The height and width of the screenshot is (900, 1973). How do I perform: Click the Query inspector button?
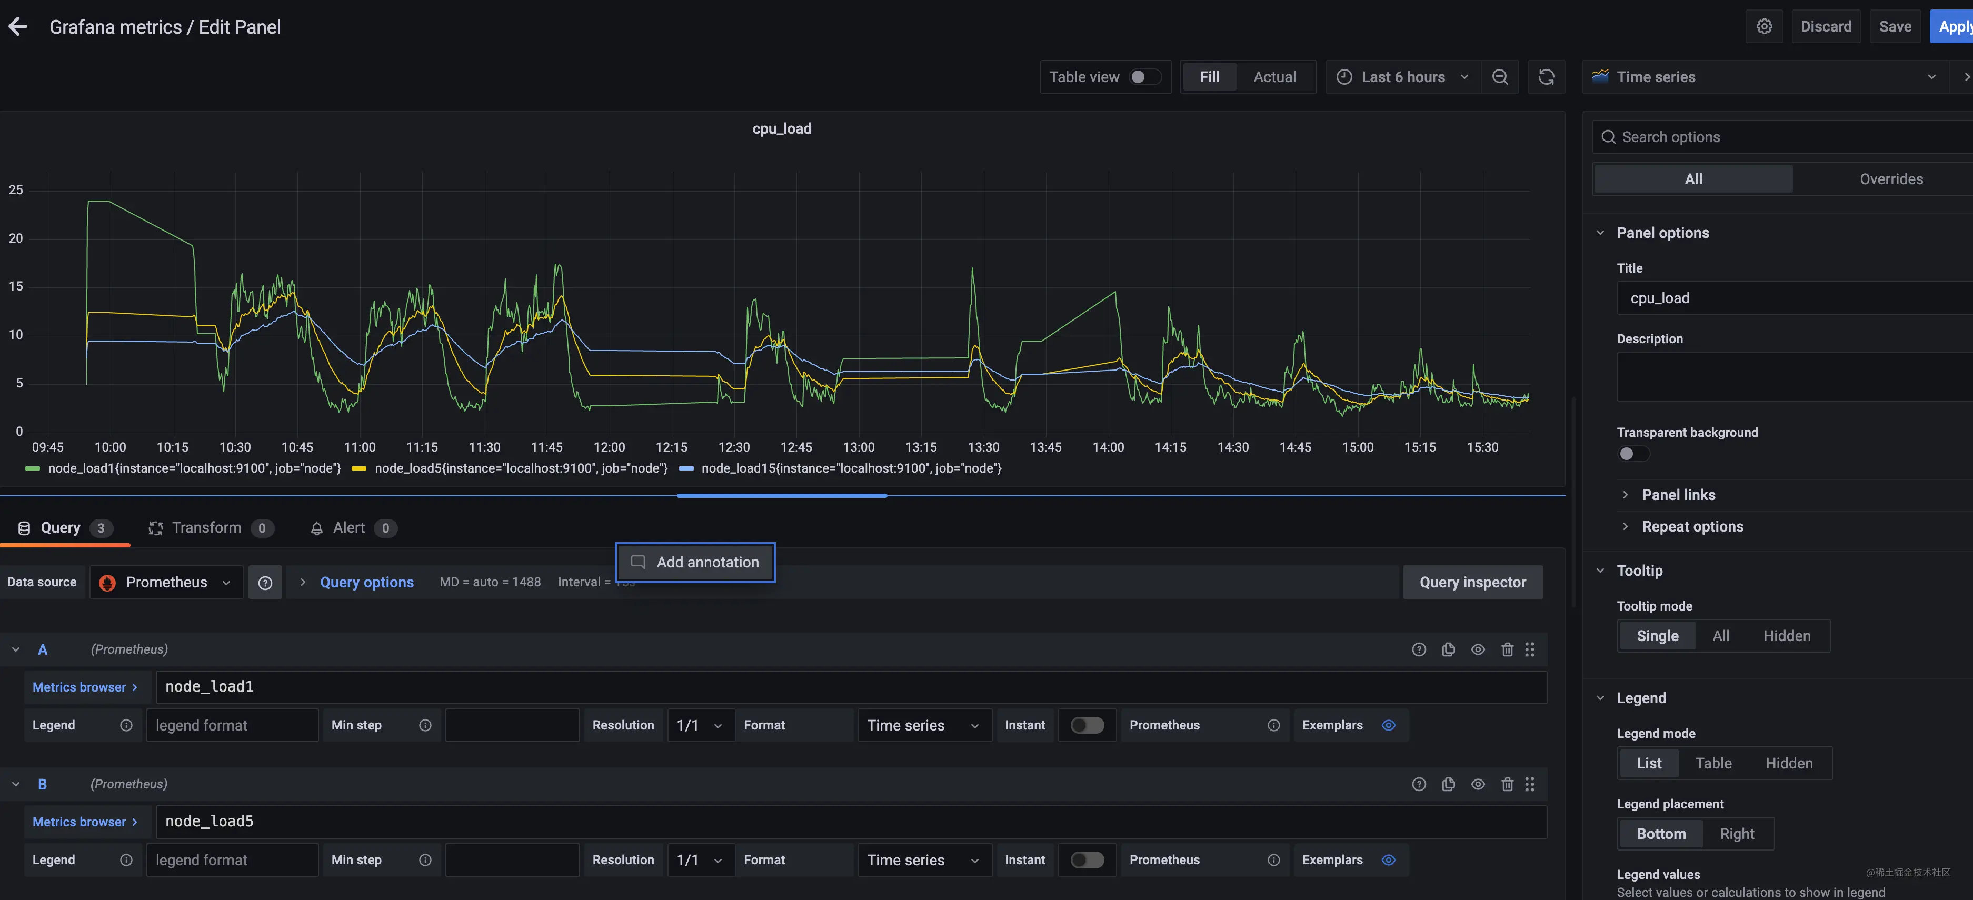[1472, 583]
